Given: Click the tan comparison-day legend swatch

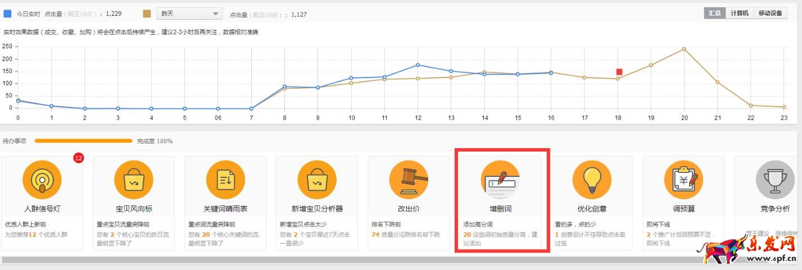Looking at the screenshot, I should click(x=147, y=13).
